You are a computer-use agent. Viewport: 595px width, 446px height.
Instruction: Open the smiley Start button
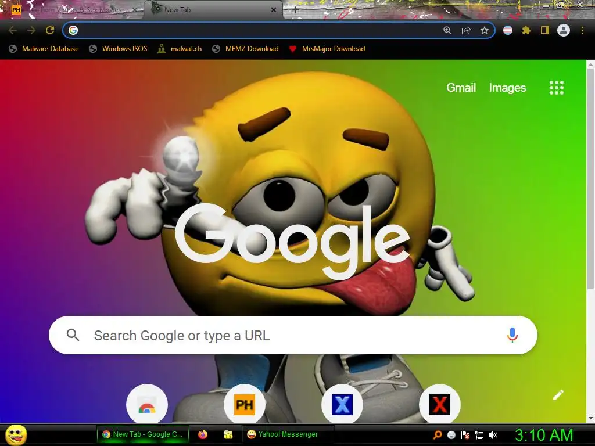tap(16, 434)
